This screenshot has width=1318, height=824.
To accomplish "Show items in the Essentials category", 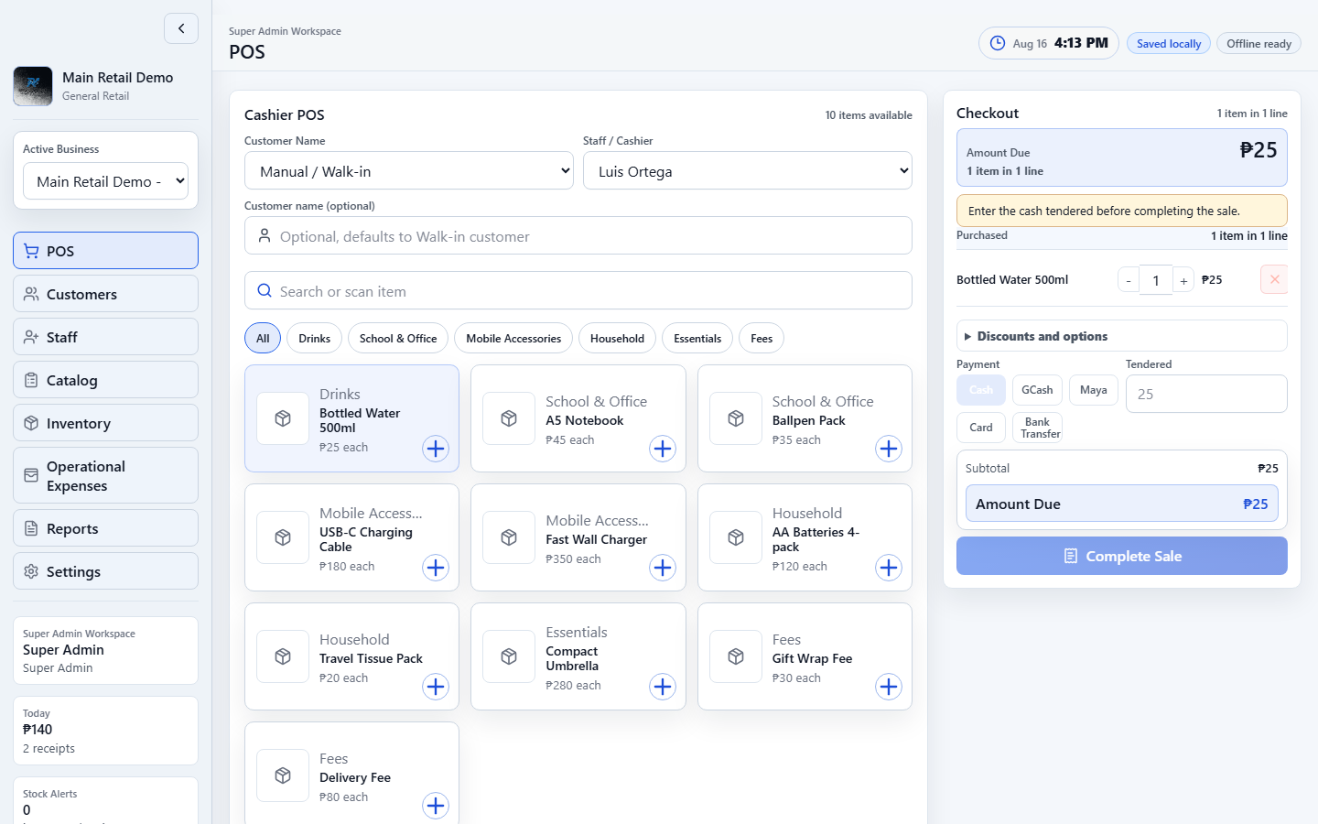I will tap(697, 338).
